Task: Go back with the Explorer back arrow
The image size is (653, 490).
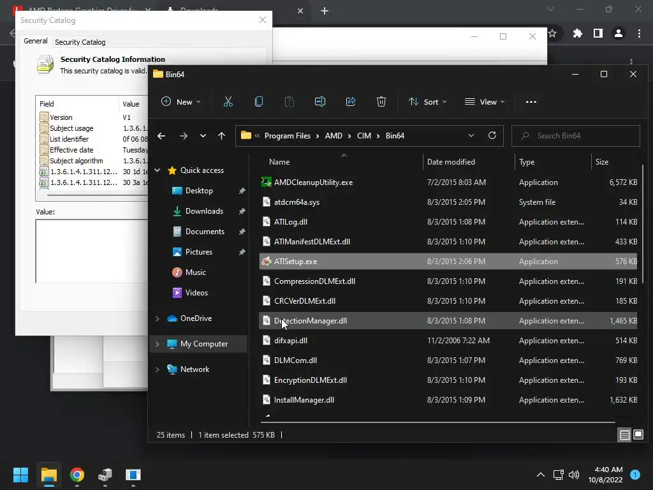Action: (161, 136)
